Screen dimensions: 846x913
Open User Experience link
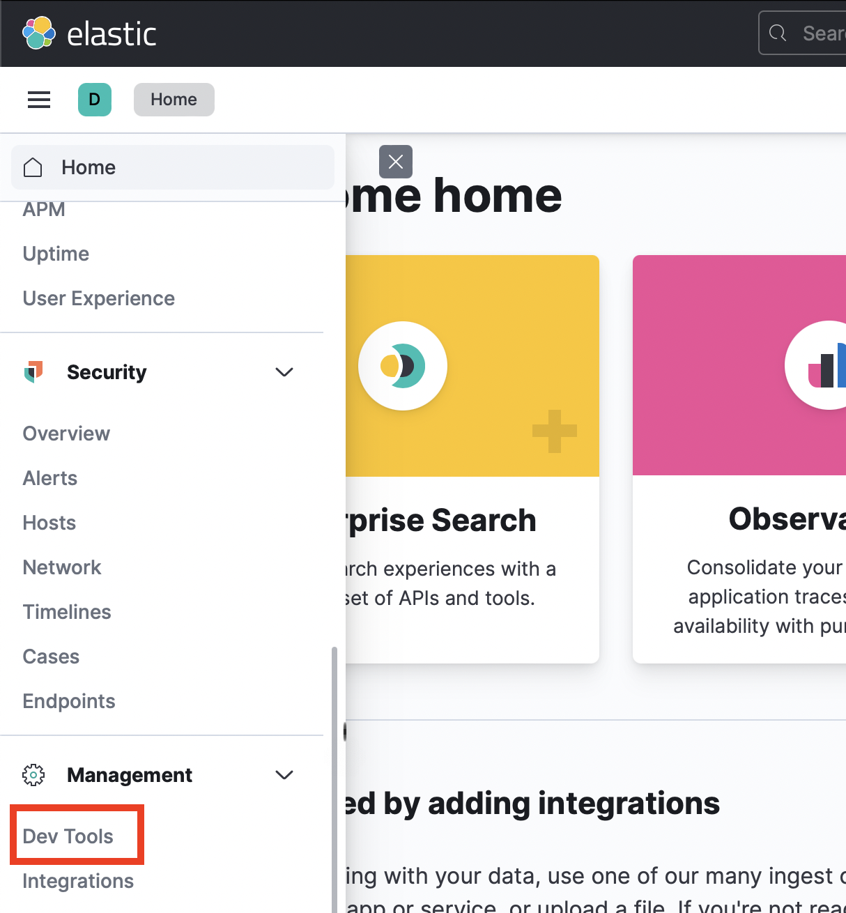[x=99, y=298]
